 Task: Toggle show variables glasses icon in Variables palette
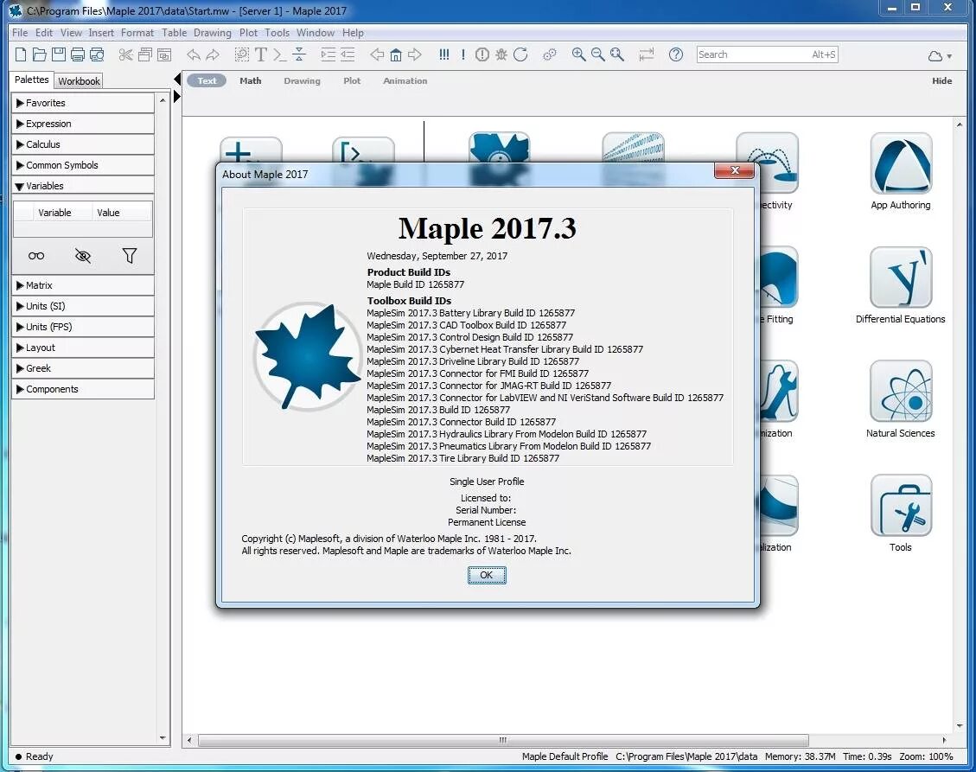36,256
